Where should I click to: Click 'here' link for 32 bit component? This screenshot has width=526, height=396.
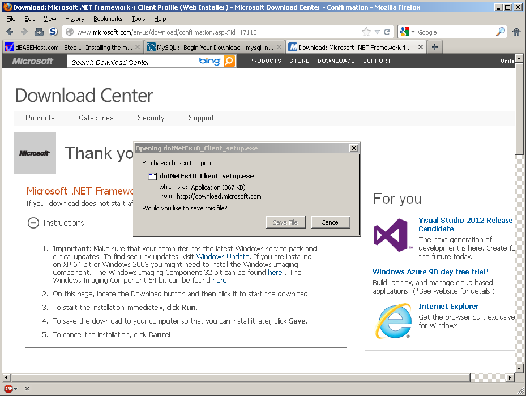[275, 272]
